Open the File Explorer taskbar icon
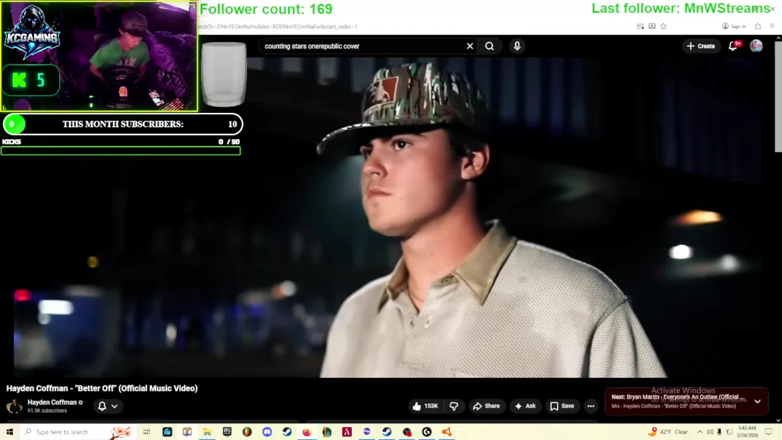The width and height of the screenshot is (782, 440). point(207,432)
